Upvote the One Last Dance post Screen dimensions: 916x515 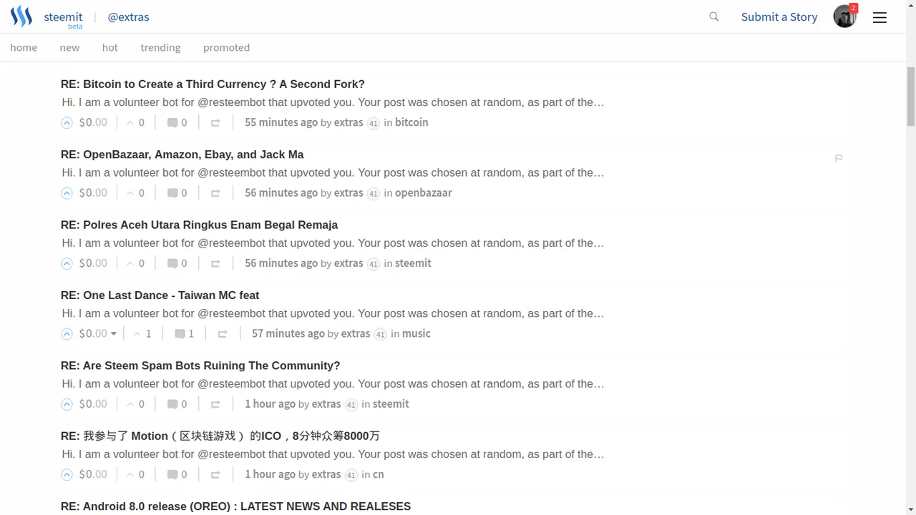[67, 333]
